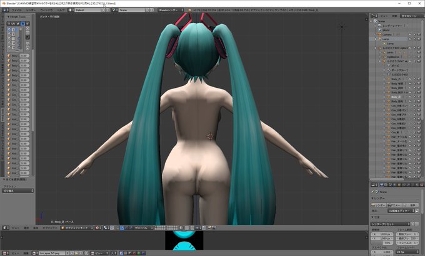This screenshot has width=425, height=256.
Task: Open the Blender render engine dropdown
Action: click(x=171, y=10)
